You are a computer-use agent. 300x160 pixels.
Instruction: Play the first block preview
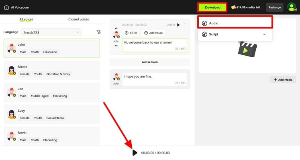coord(178,25)
